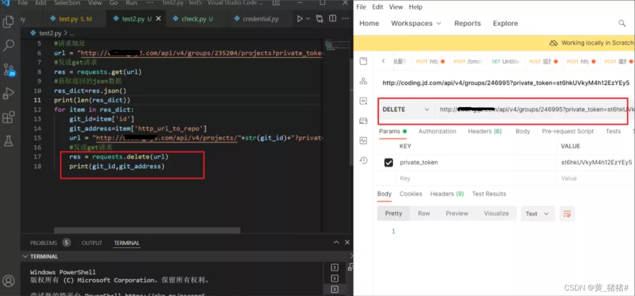Viewport: 635px width, 296px height.
Task: Toggle word wrap icon in the response body
Action: (x=567, y=214)
